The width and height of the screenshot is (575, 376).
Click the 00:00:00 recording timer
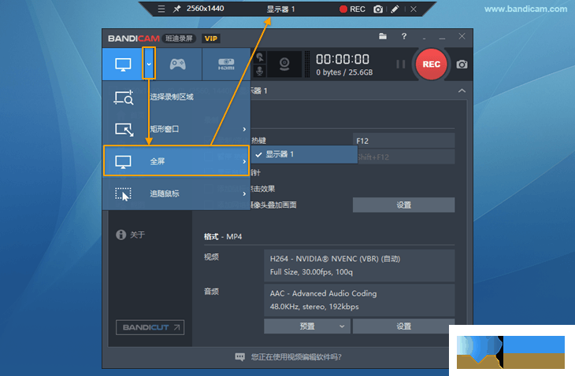click(343, 59)
